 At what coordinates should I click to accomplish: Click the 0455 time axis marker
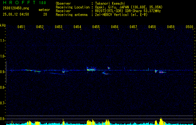(96, 27)
